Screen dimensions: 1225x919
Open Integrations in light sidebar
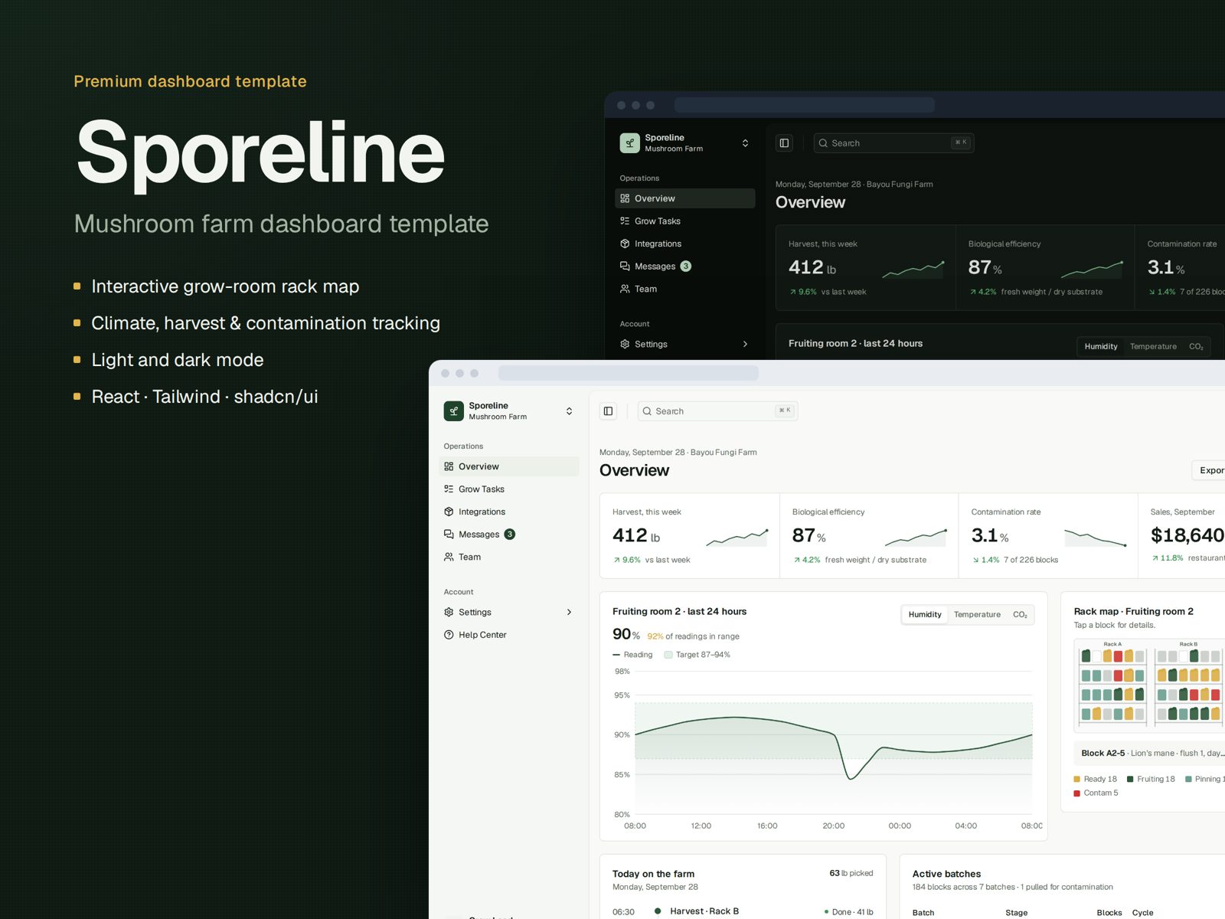[509, 512]
